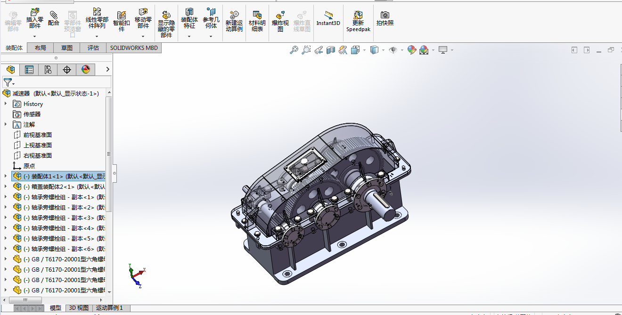Select the DisplayManager color ball tab

click(86, 70)
